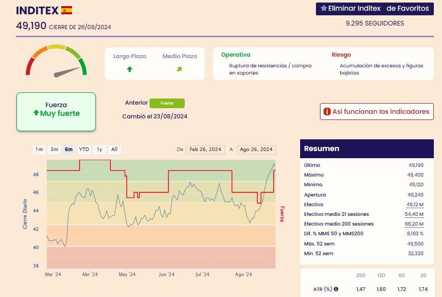Screen dimensions: 442x297
Task: Click Cambió el 23/08/2024 text
Action: 155,116
